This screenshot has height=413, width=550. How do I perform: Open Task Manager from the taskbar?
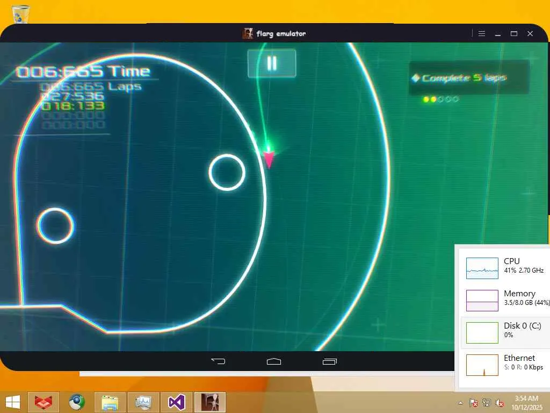(x=143, y=402)
